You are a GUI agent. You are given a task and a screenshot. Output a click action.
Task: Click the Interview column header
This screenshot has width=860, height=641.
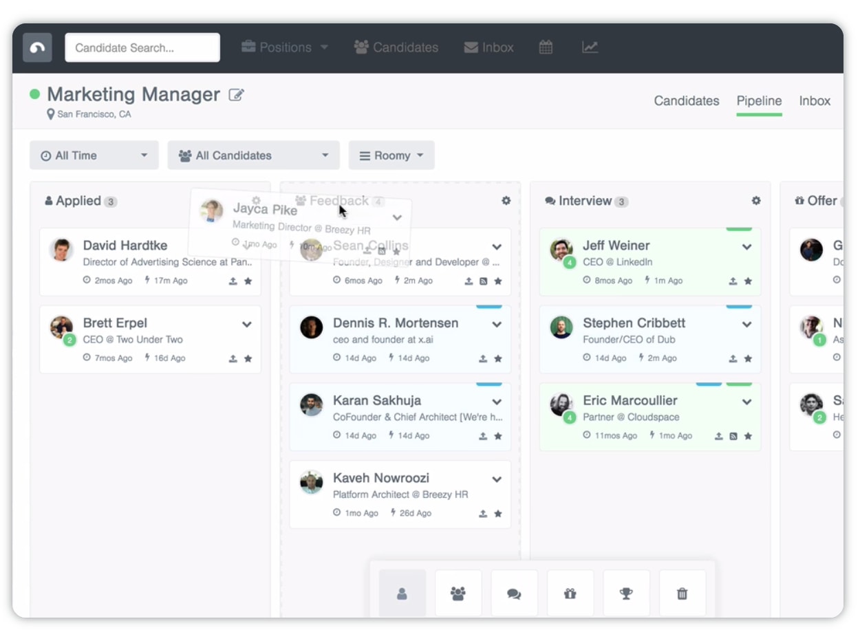coord(585,201)
